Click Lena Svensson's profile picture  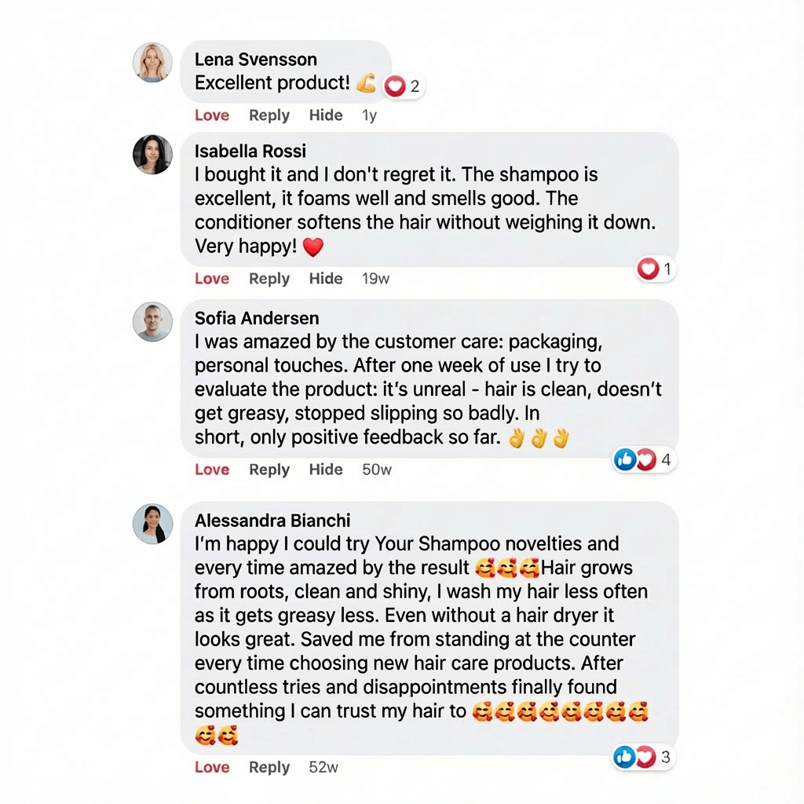pos(152,62)
